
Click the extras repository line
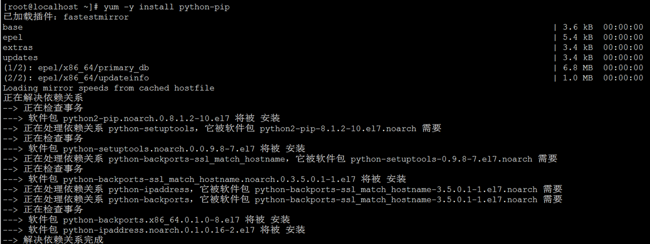[x=323, y=48]
